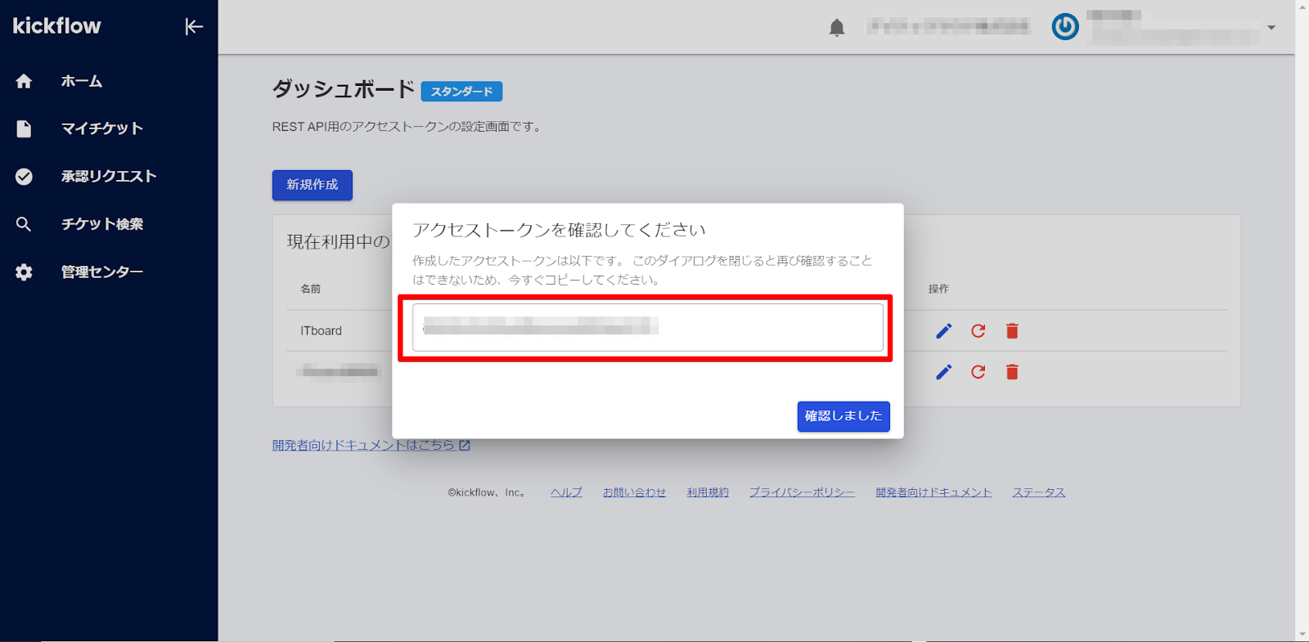1309x642 pixels.
Task: Click the pencil icon in the second token row
Action: 943,372
